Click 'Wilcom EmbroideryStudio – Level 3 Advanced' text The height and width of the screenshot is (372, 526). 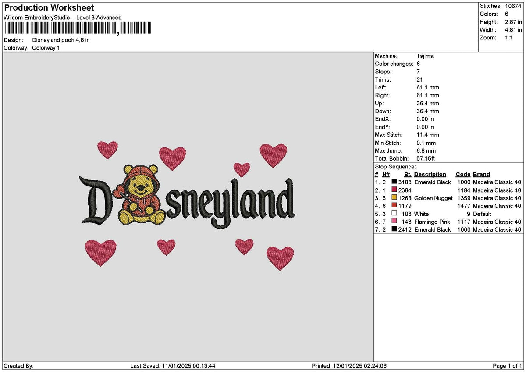pos(63,18)
